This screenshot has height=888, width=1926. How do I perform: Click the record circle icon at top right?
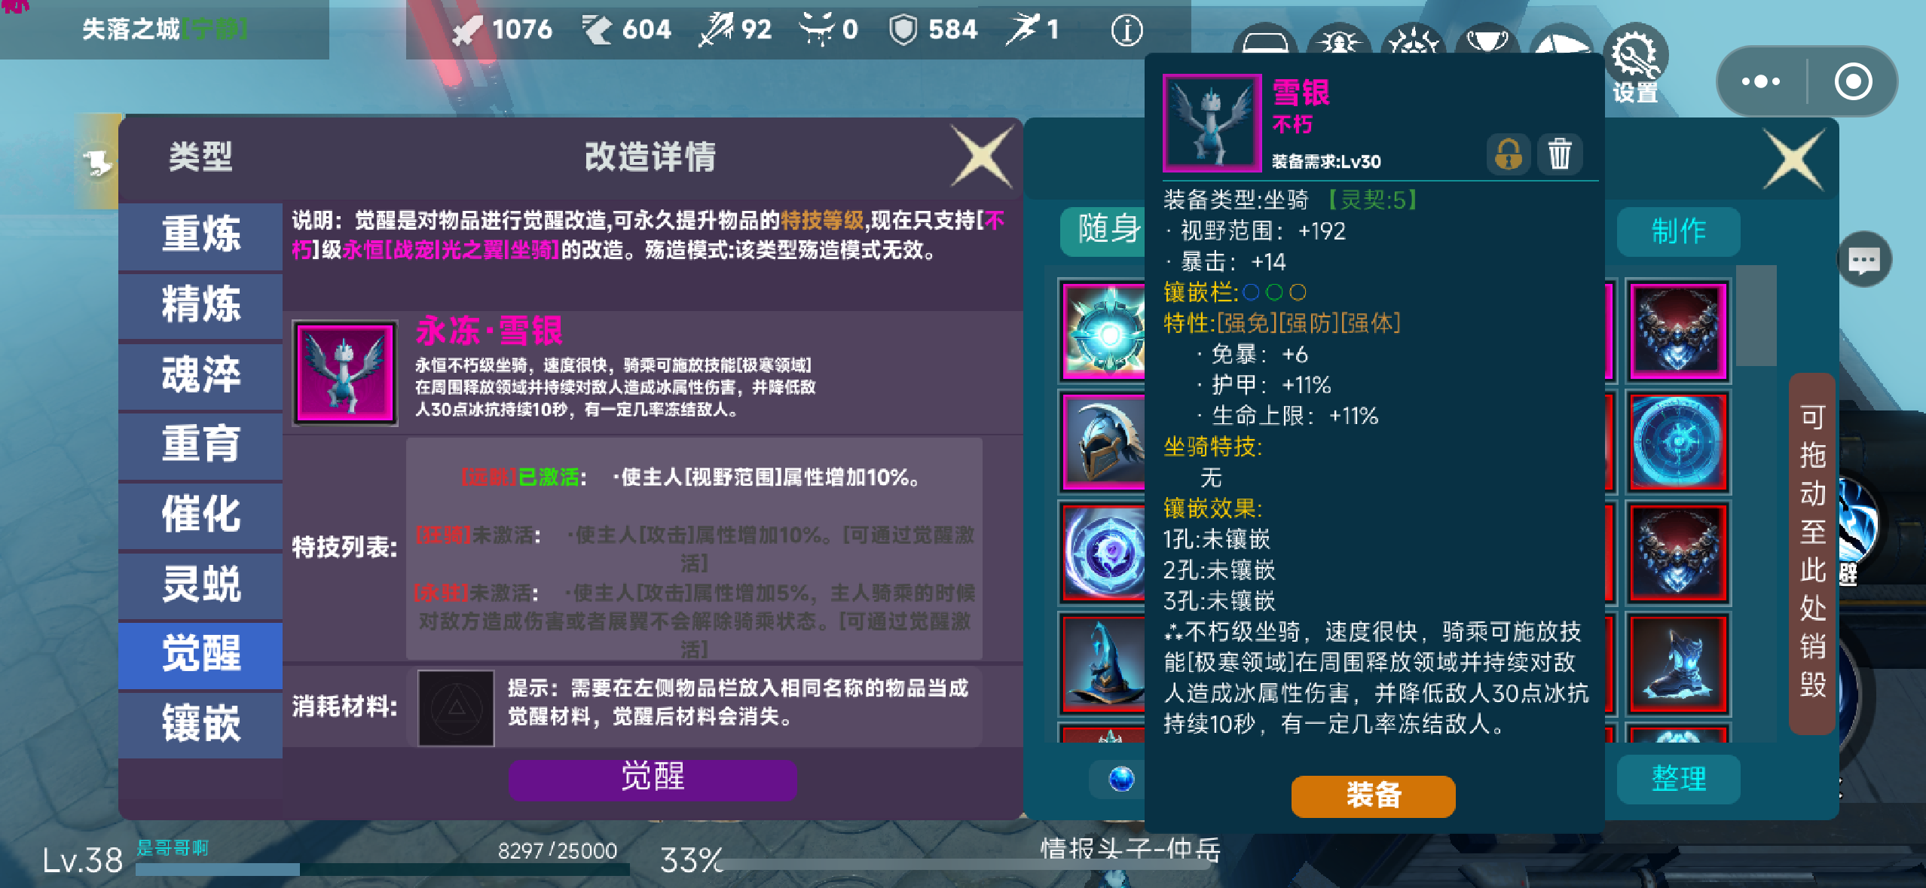tap(1853, 81)
